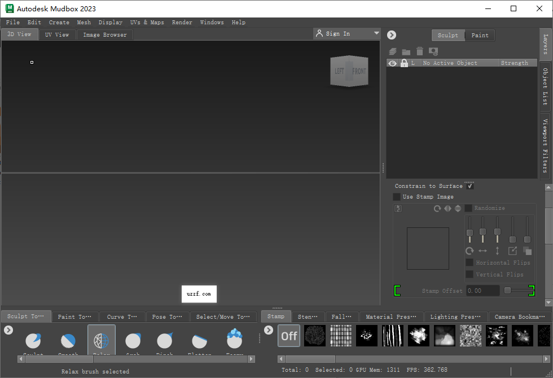Enable the Use Stamp Image checkbox

click(x=397, y=196)
